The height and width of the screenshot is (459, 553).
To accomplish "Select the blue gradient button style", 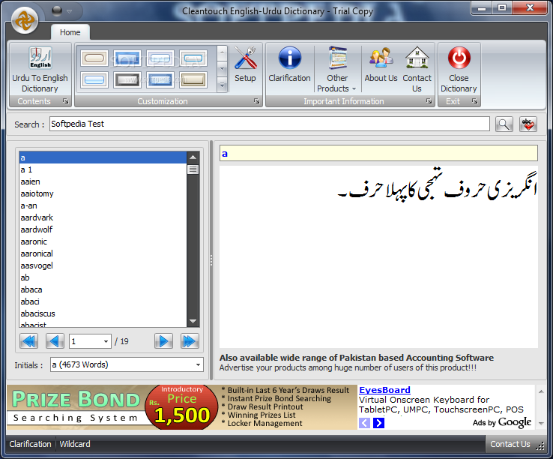I will point(160,79).
